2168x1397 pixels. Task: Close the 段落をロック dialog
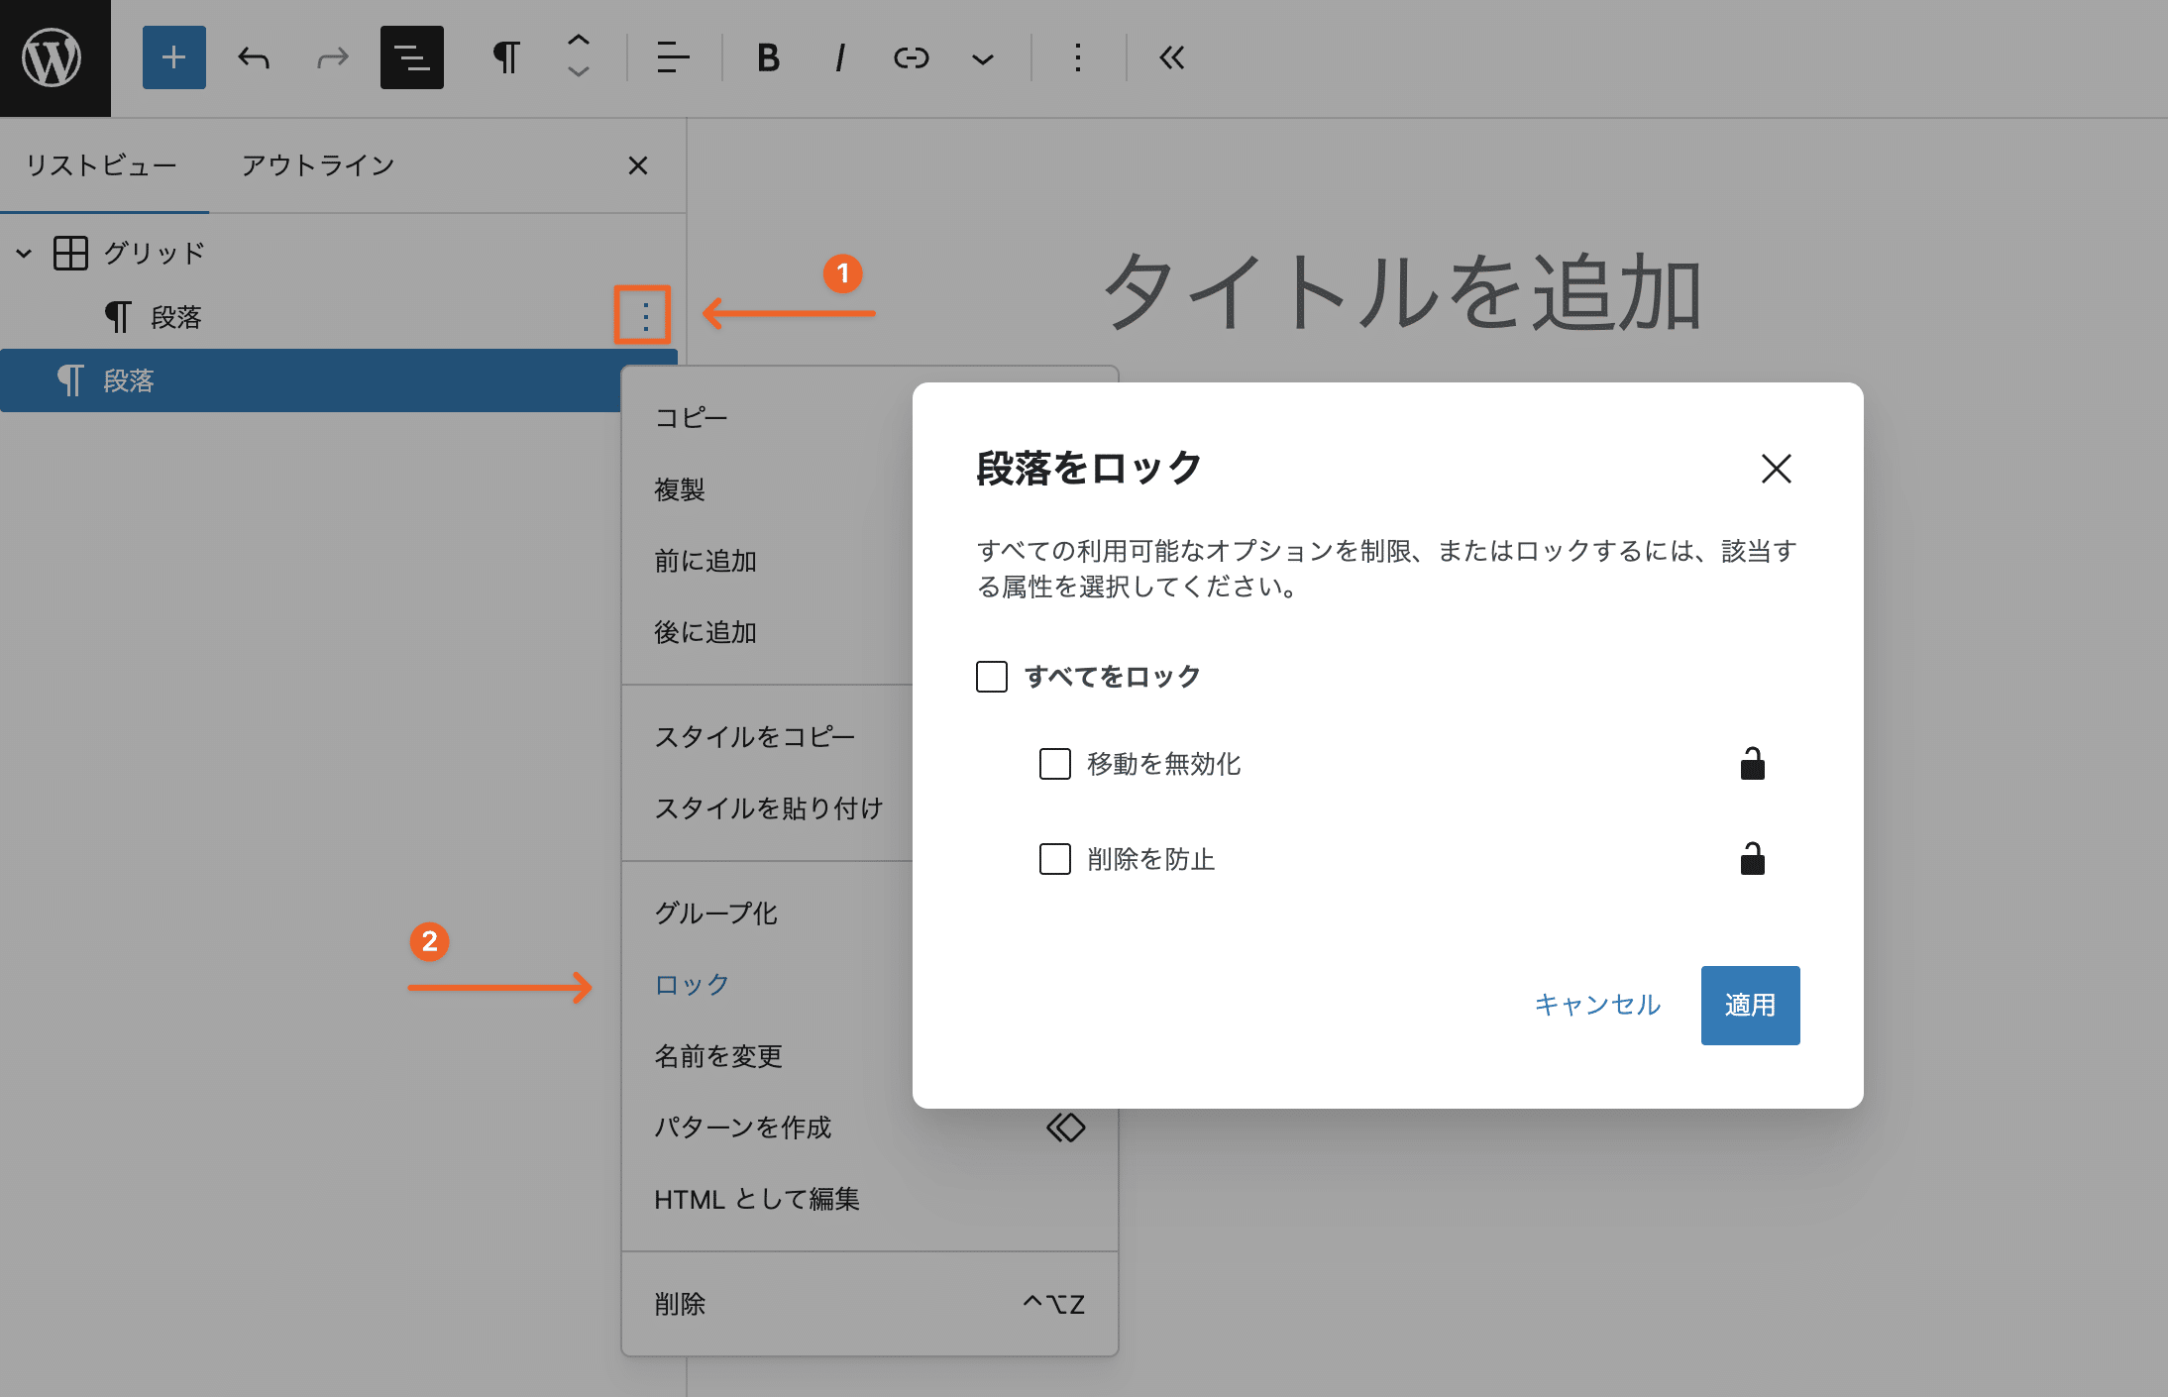coord(1776,469)
